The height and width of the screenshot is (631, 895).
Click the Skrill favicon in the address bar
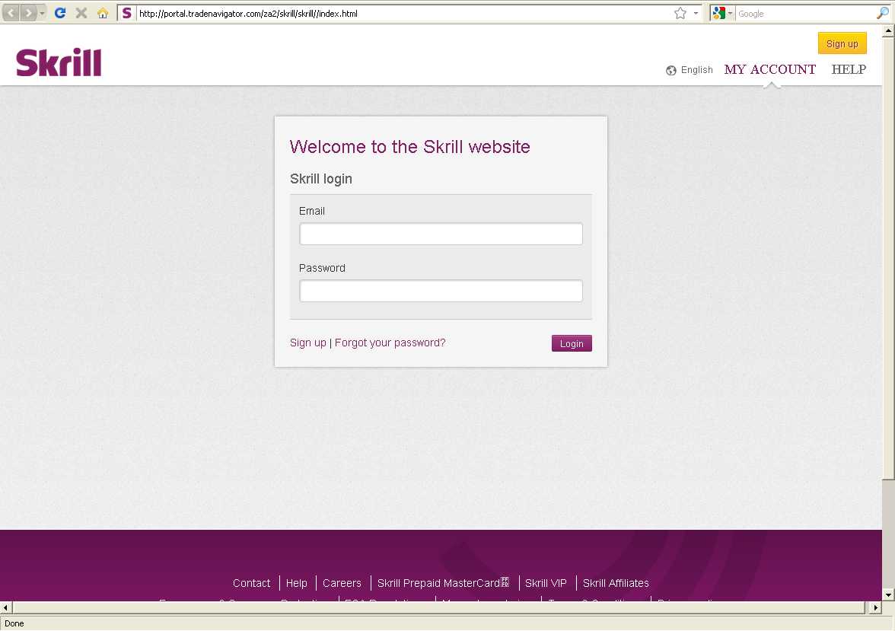point(126,13)
